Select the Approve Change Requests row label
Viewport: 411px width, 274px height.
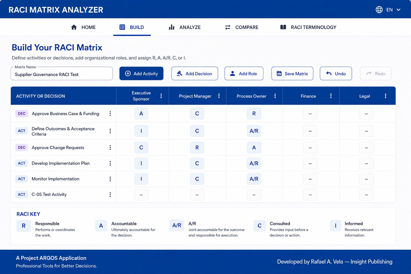[x=58, y=148]
